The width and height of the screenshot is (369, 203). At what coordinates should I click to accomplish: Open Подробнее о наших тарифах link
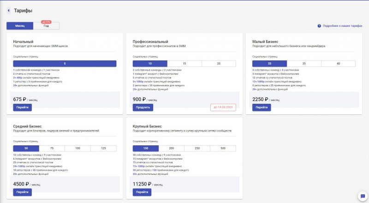click(x=343, y=26)
